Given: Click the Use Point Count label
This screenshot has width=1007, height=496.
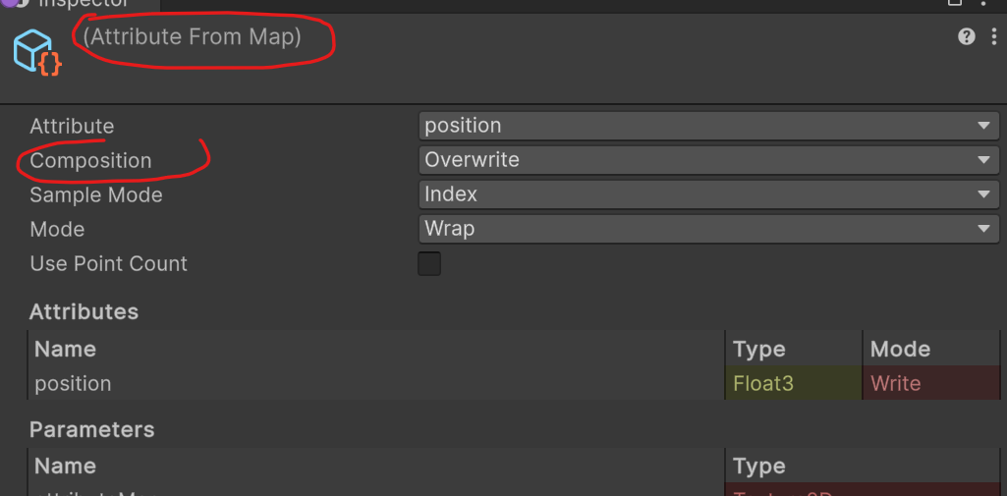Looking at the screenshot, I should 108,264.
